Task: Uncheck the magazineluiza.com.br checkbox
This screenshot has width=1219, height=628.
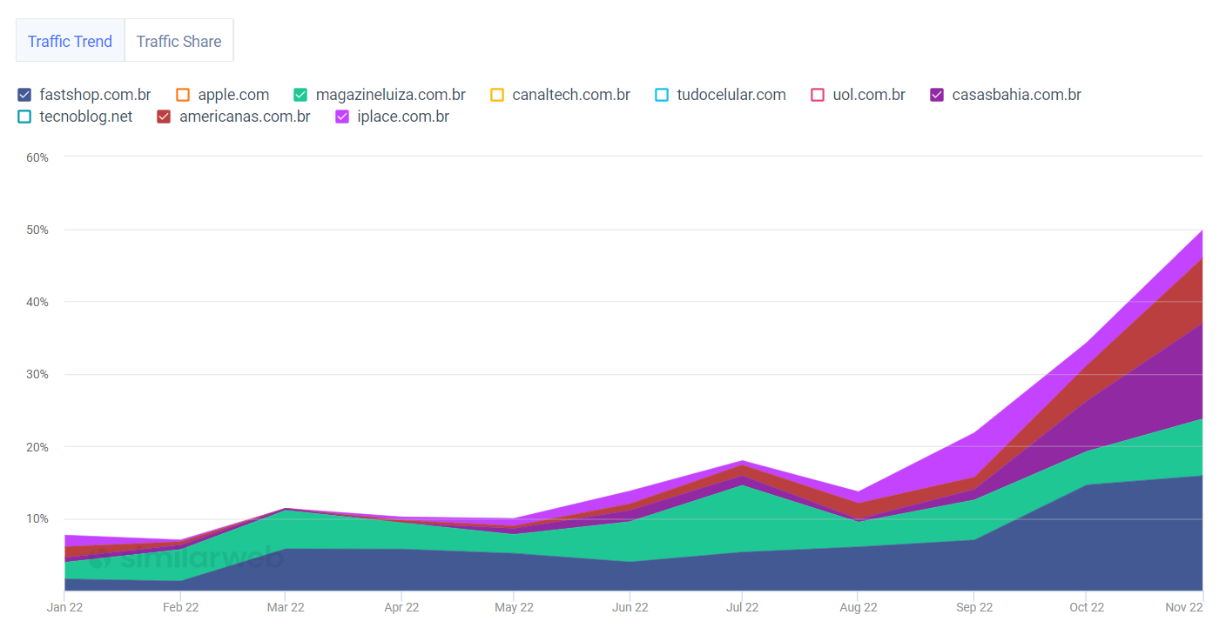Action: point(300,95)
